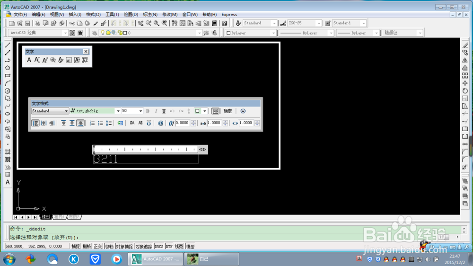Open the 随颜色 plot style dropdown
This screenshot has height=266, width=473.
420,33
